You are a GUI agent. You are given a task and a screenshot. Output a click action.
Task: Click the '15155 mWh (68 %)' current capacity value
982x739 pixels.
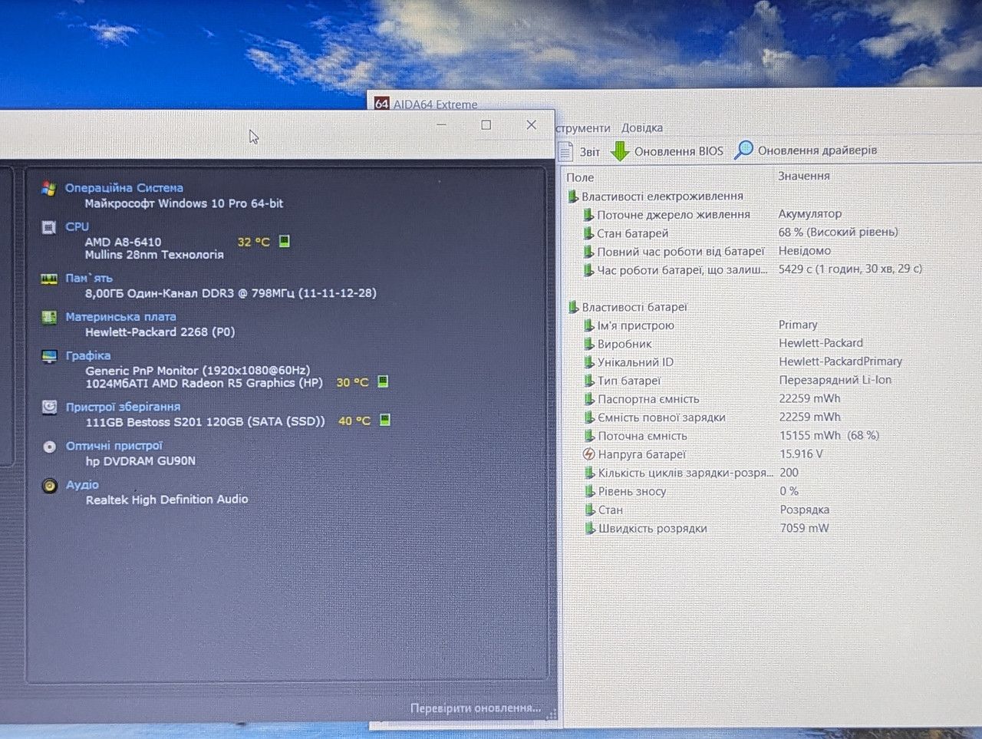829,435
